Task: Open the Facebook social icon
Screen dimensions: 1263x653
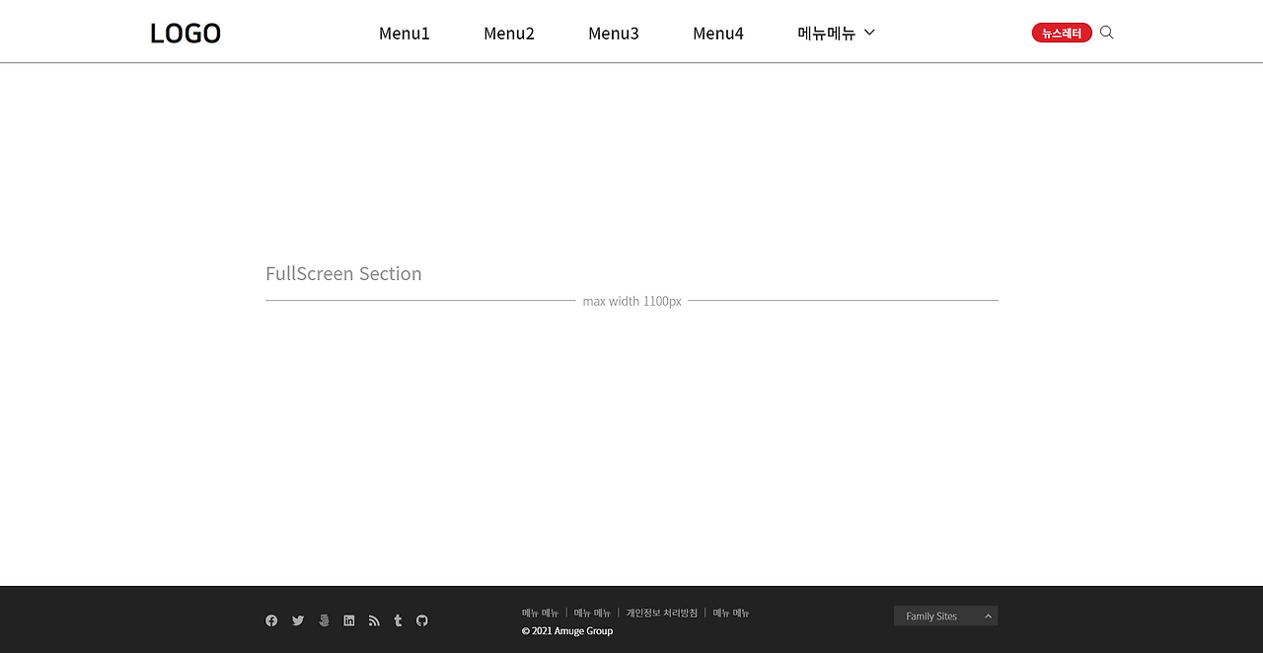Action: (x=271, y=619)
